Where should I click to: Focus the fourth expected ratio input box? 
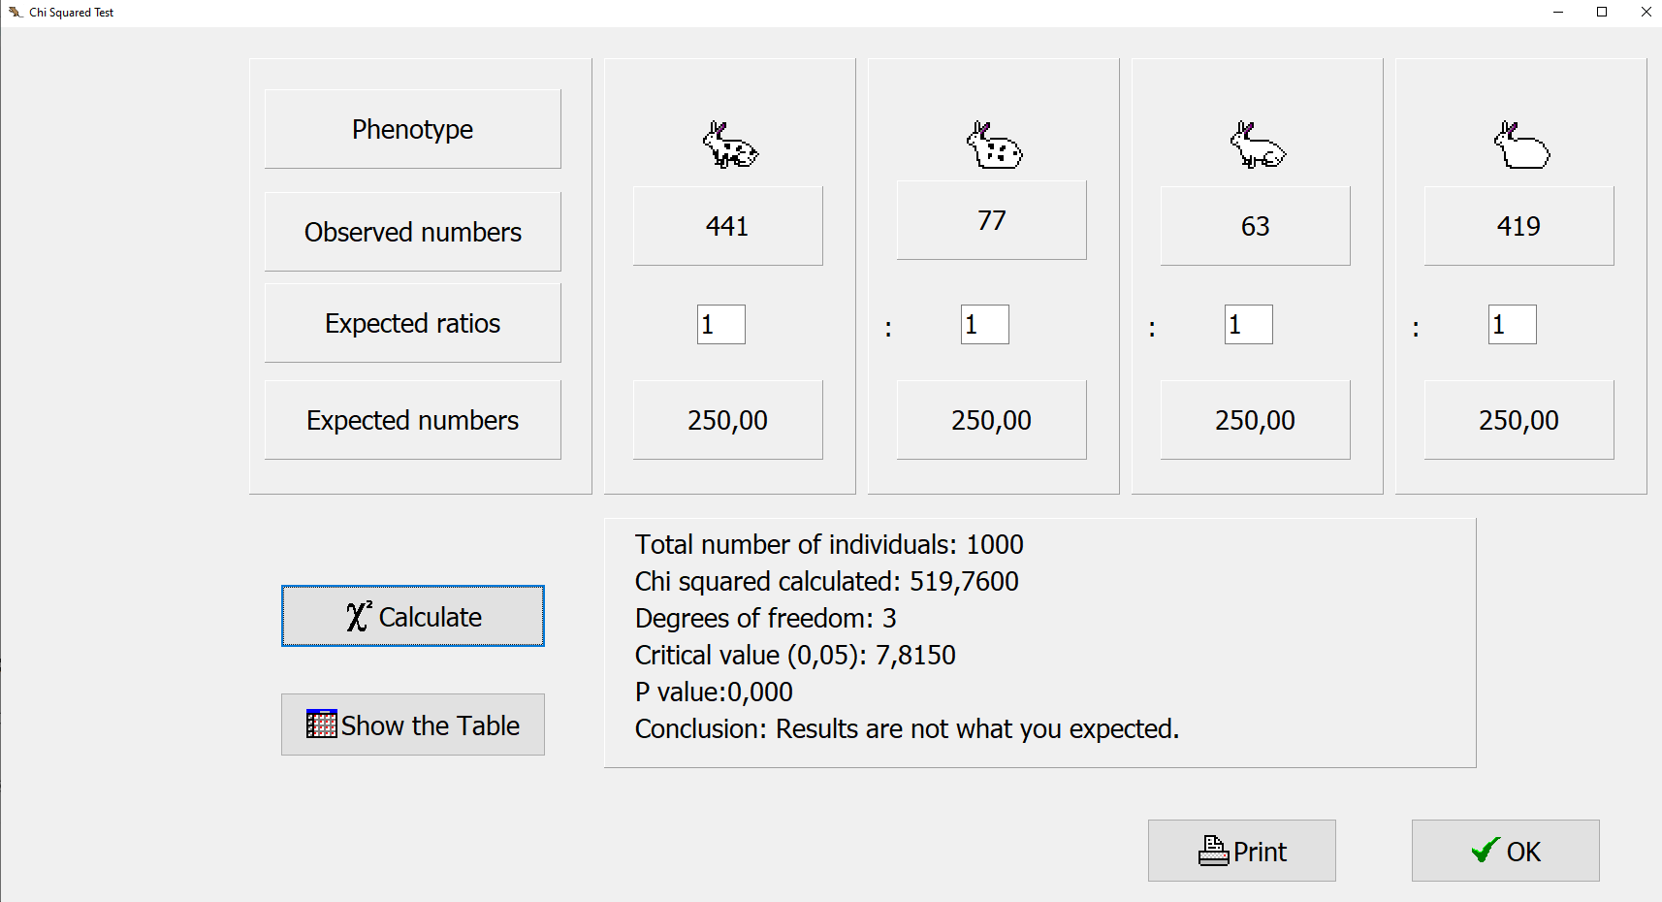point(1513,325)
